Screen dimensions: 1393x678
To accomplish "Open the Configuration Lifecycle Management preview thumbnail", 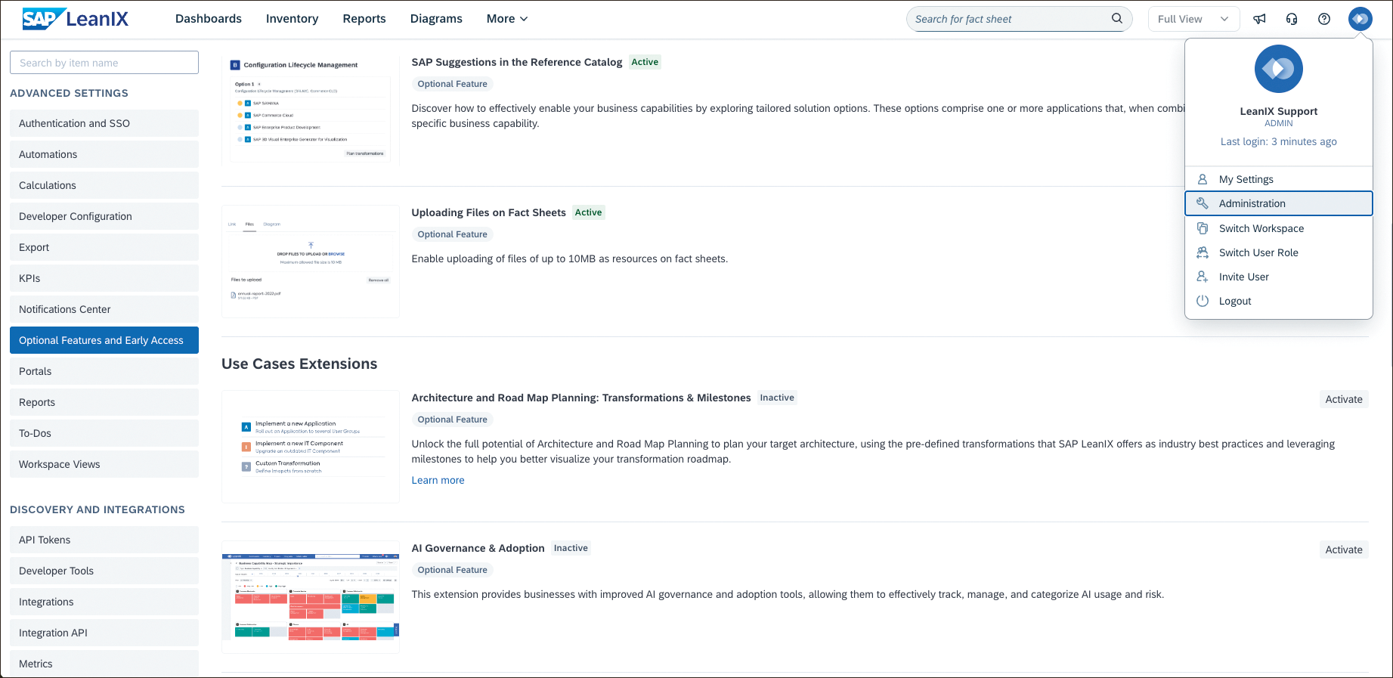I will pos(311,110).
